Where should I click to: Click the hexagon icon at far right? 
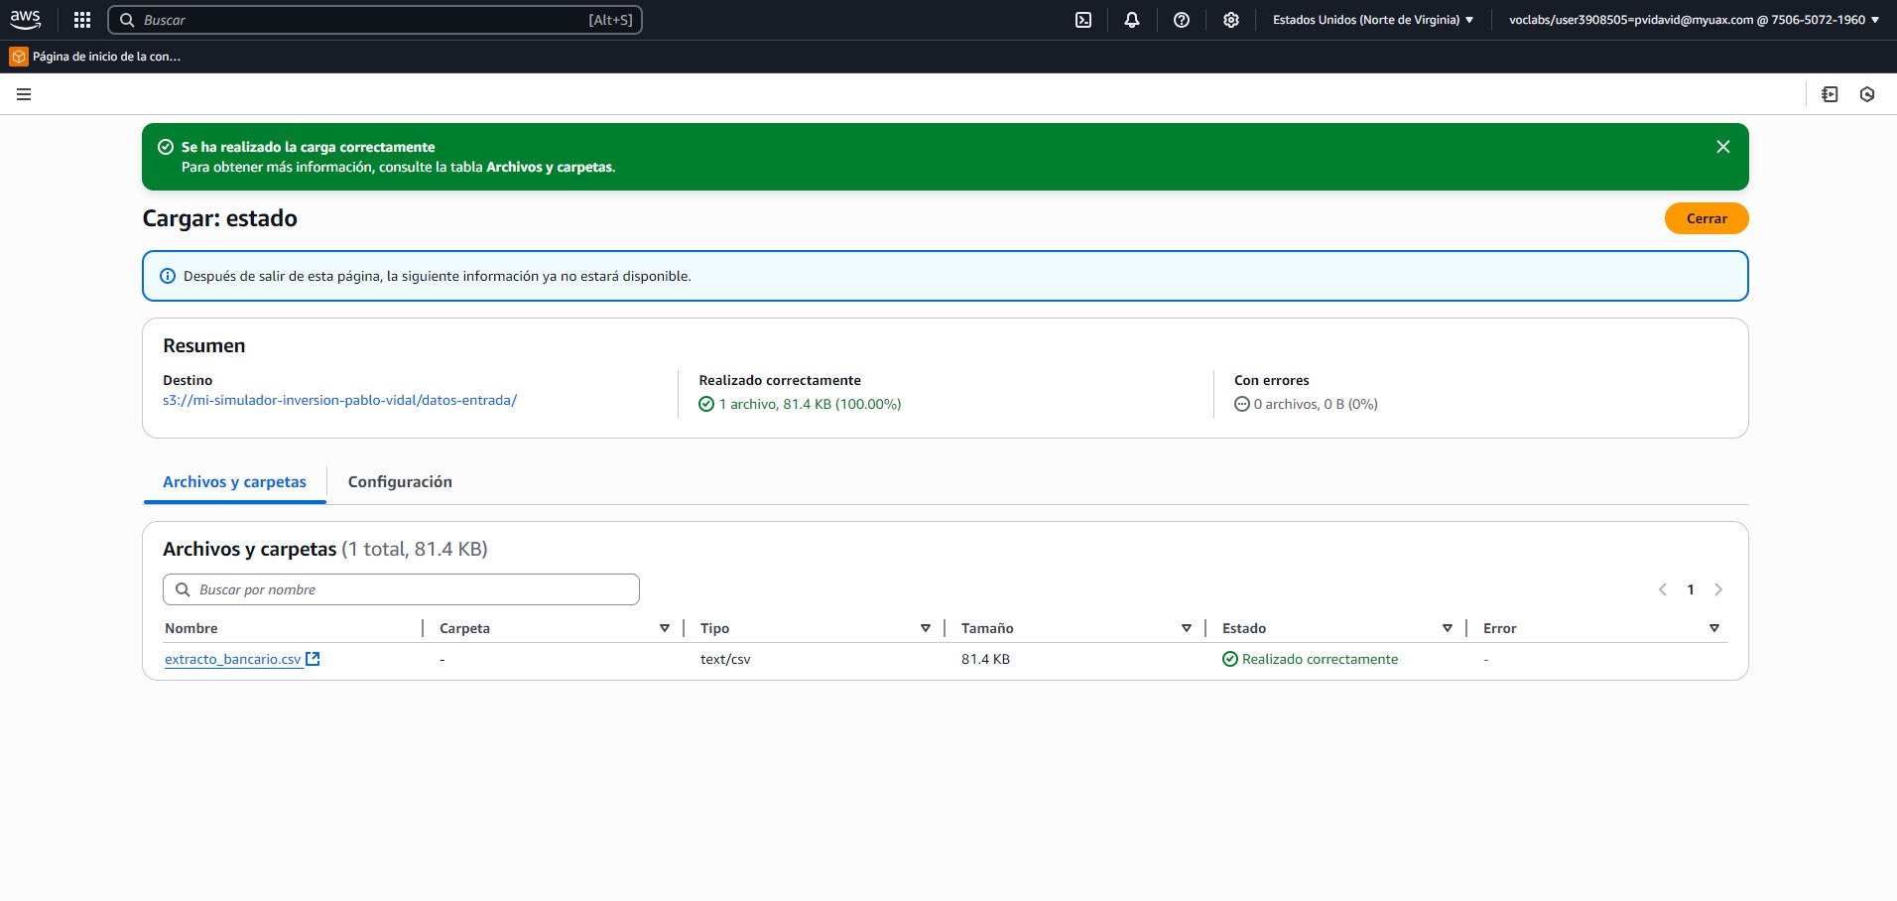[x=1867, y=94]
